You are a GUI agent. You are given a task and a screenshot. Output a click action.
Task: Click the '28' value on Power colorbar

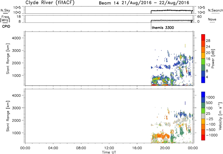click(x=208, y=41)
